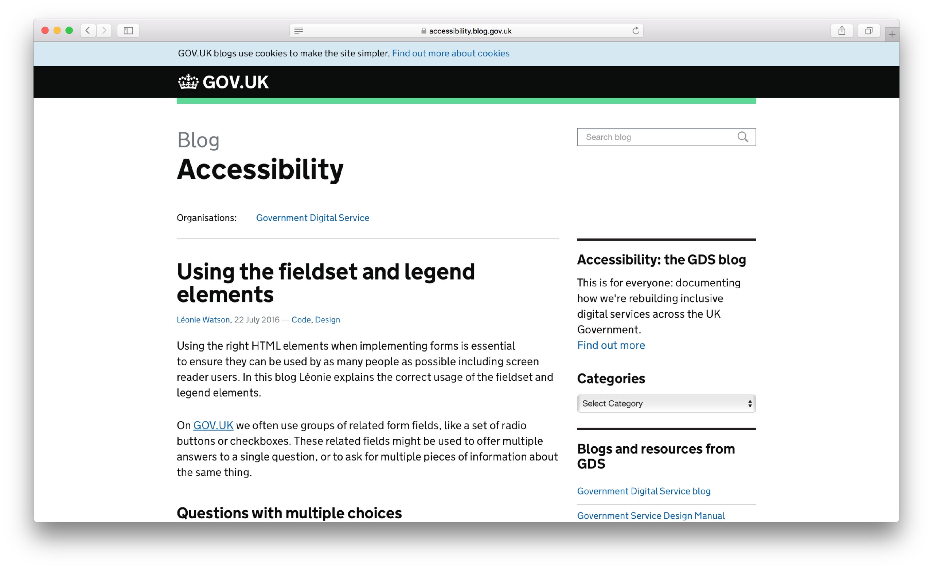The height and width of the screenshot is (570, 933).
Task: Open the Design category link
Action: coord(328,320)
